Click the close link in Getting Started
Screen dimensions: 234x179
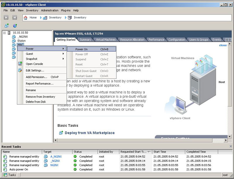[x=223, y=45]
